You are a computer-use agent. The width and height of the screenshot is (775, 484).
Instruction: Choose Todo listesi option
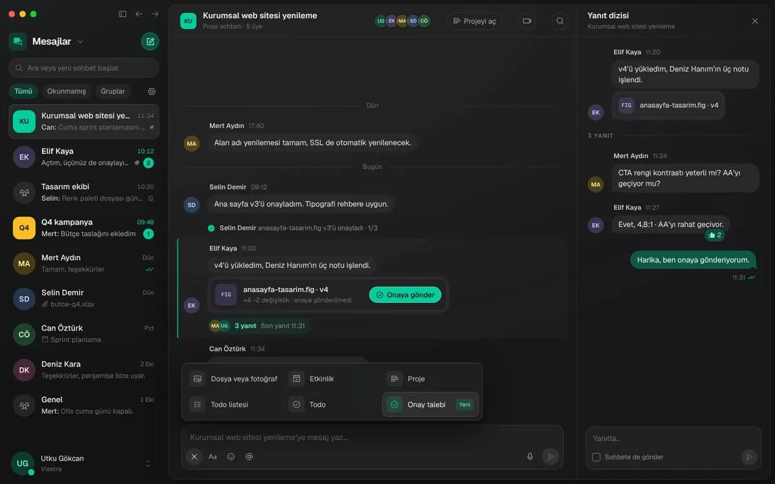pos(234,405)
